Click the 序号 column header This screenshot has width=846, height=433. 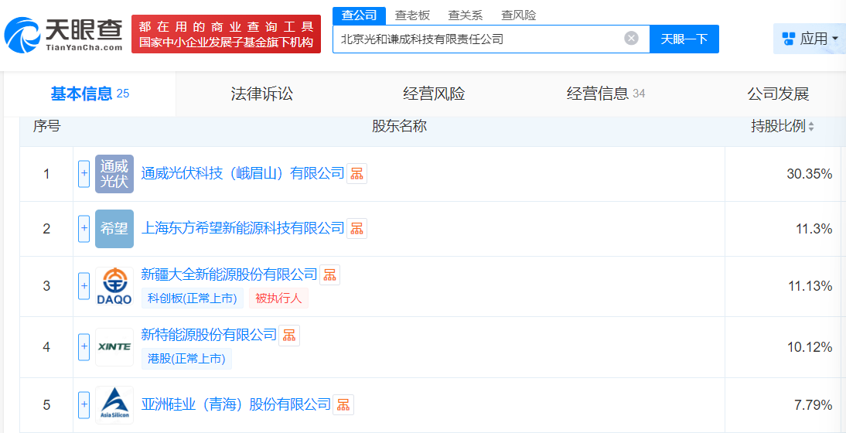46,126
